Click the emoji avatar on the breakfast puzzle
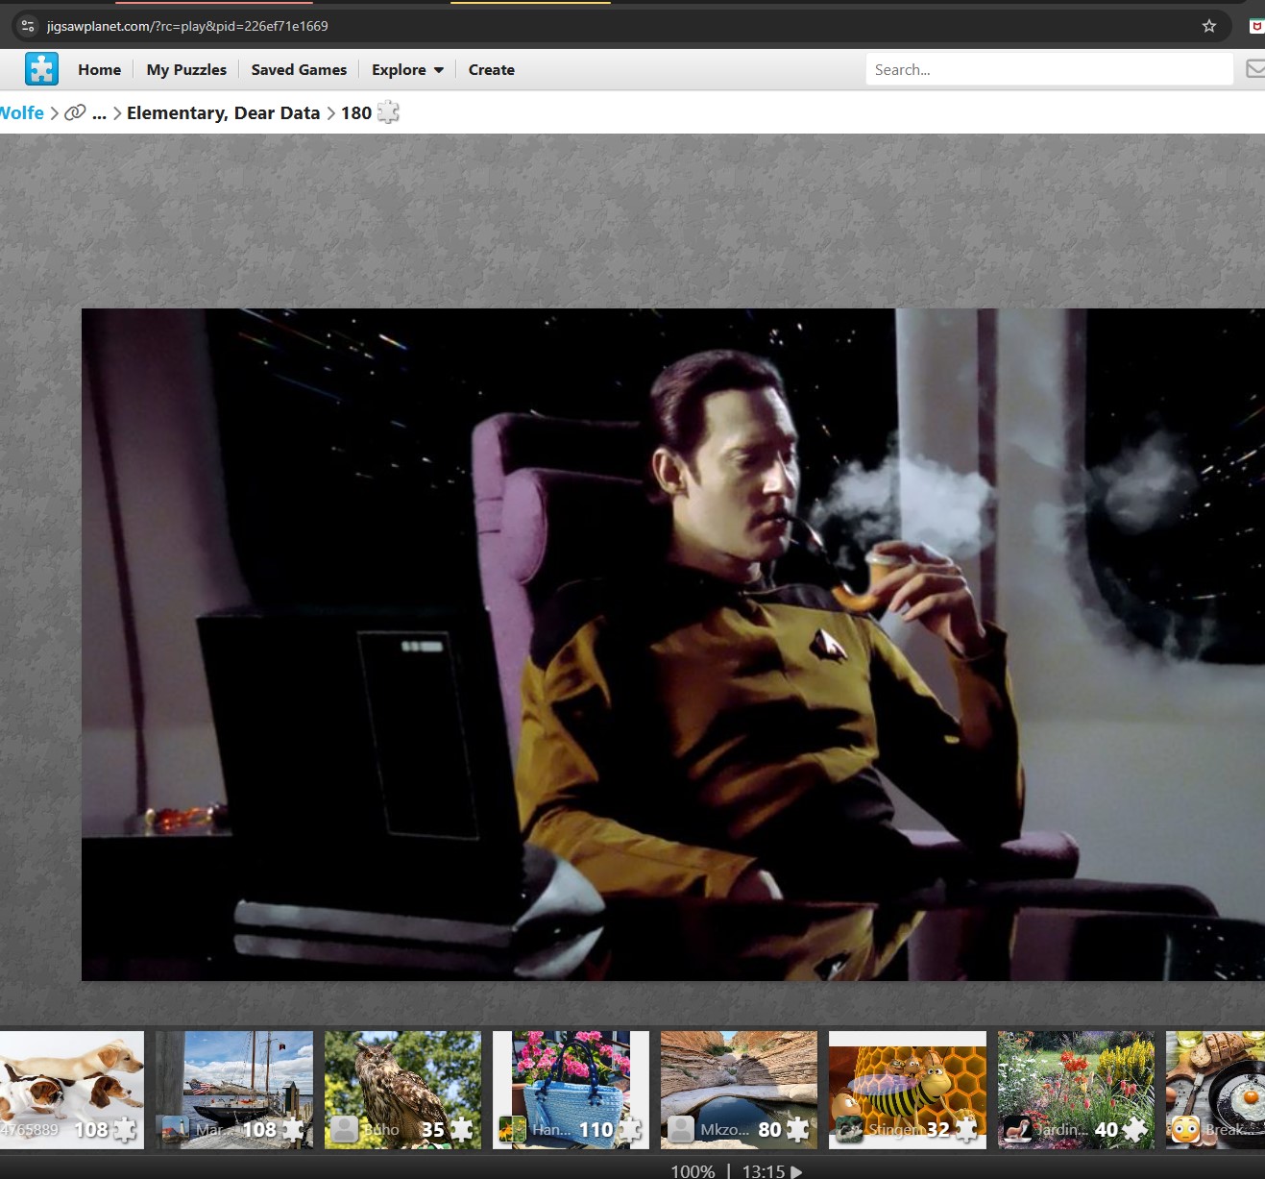1265x1179 pixels. point(1186,1129)
